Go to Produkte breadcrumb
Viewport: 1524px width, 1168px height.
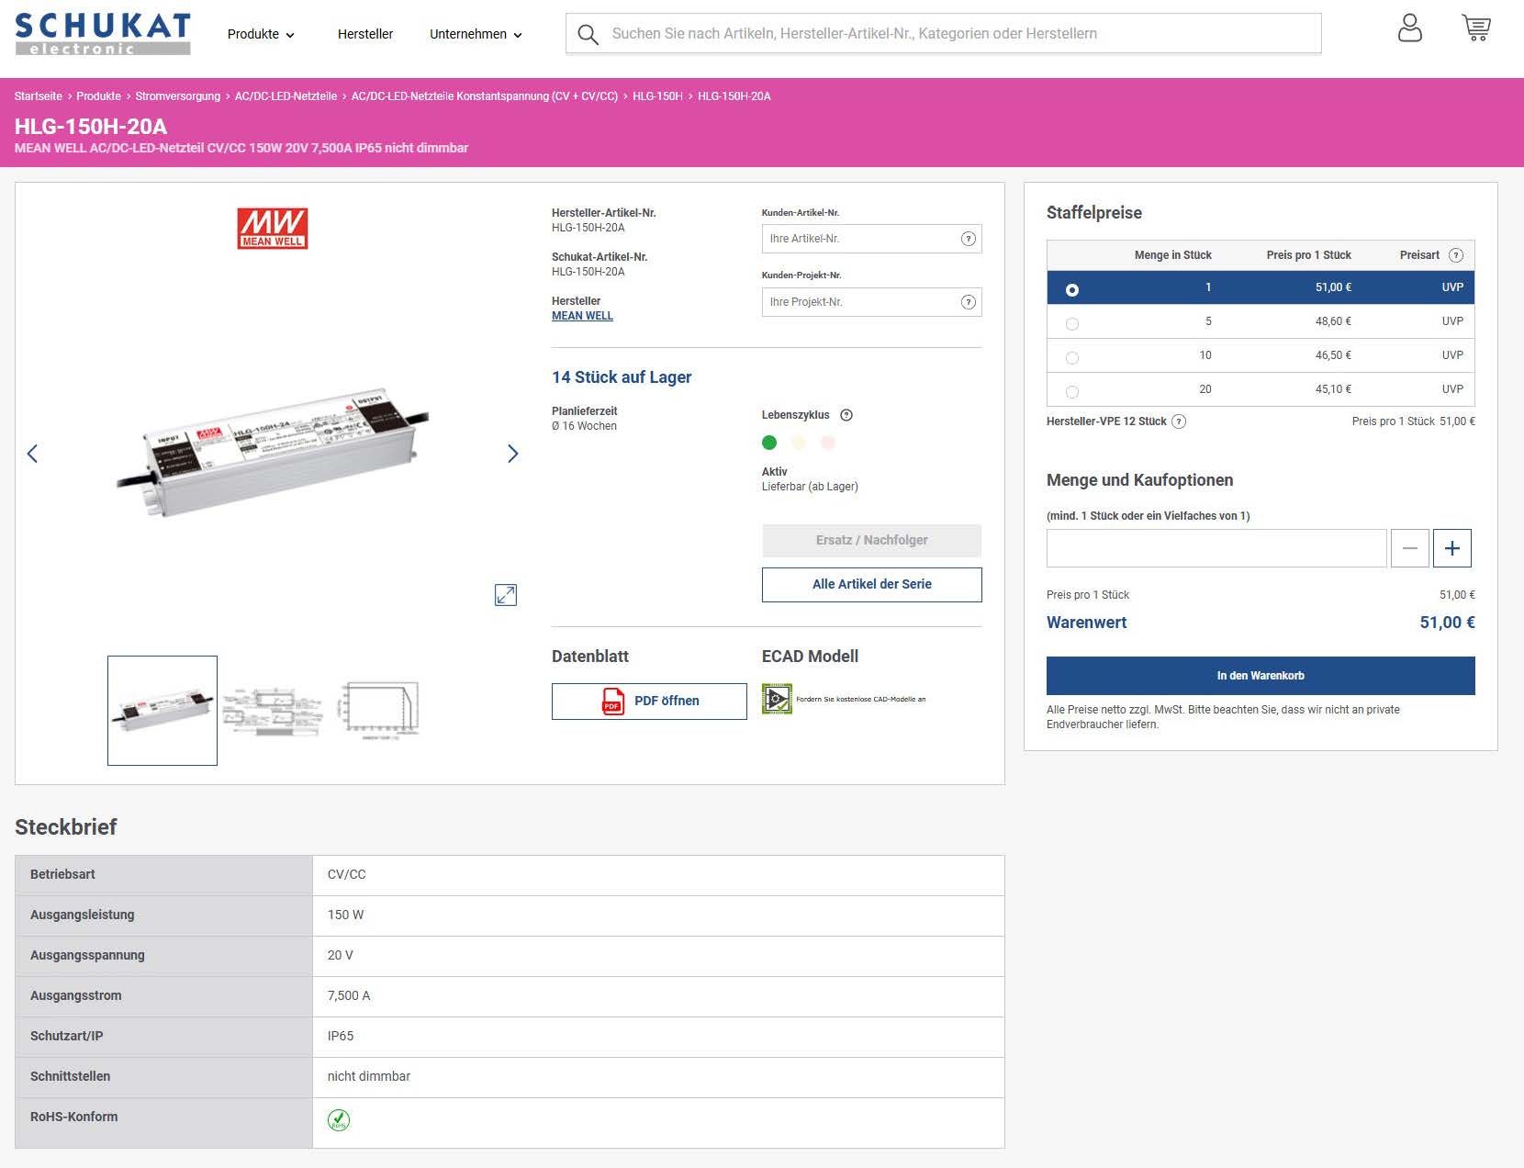[99, 96]
